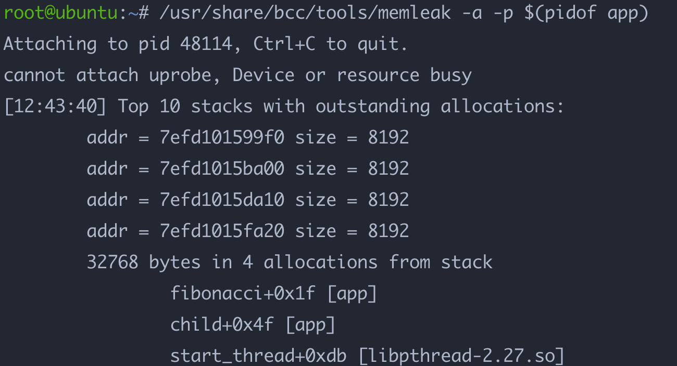
Task: Click the "32768 bytes in 4 allocations" summary
Action: 232,263
